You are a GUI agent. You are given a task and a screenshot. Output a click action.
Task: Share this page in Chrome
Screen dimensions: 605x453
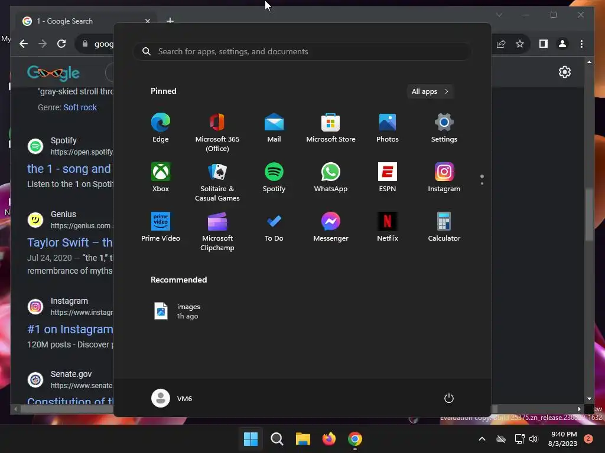coord(501,44)
